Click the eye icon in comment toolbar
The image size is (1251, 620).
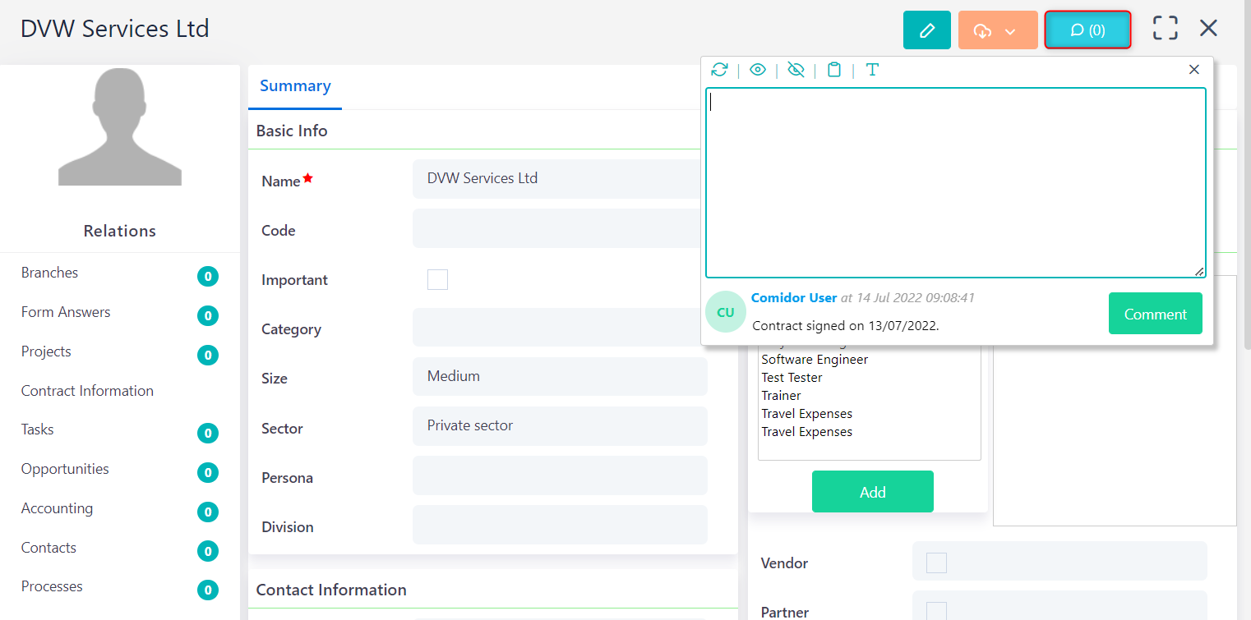[x=758, y=70]
